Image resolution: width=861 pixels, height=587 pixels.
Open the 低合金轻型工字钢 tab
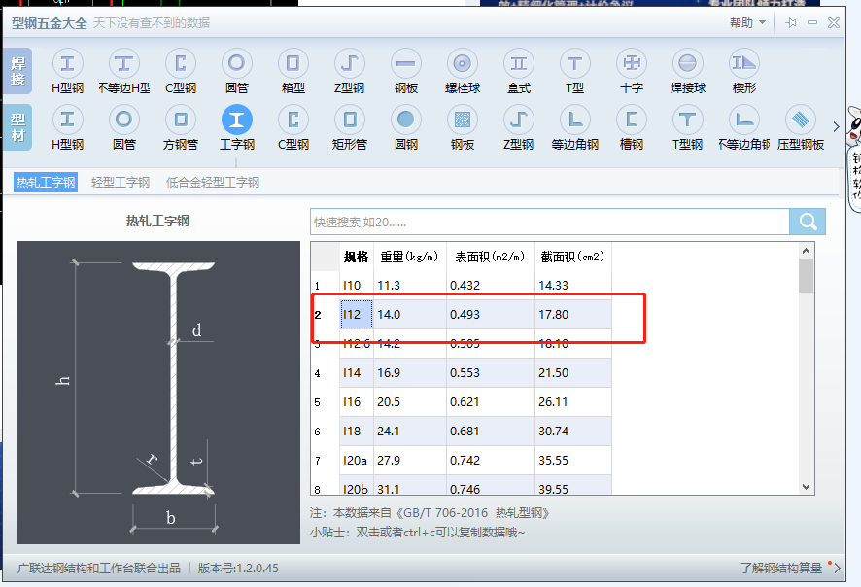coord(213,183)
